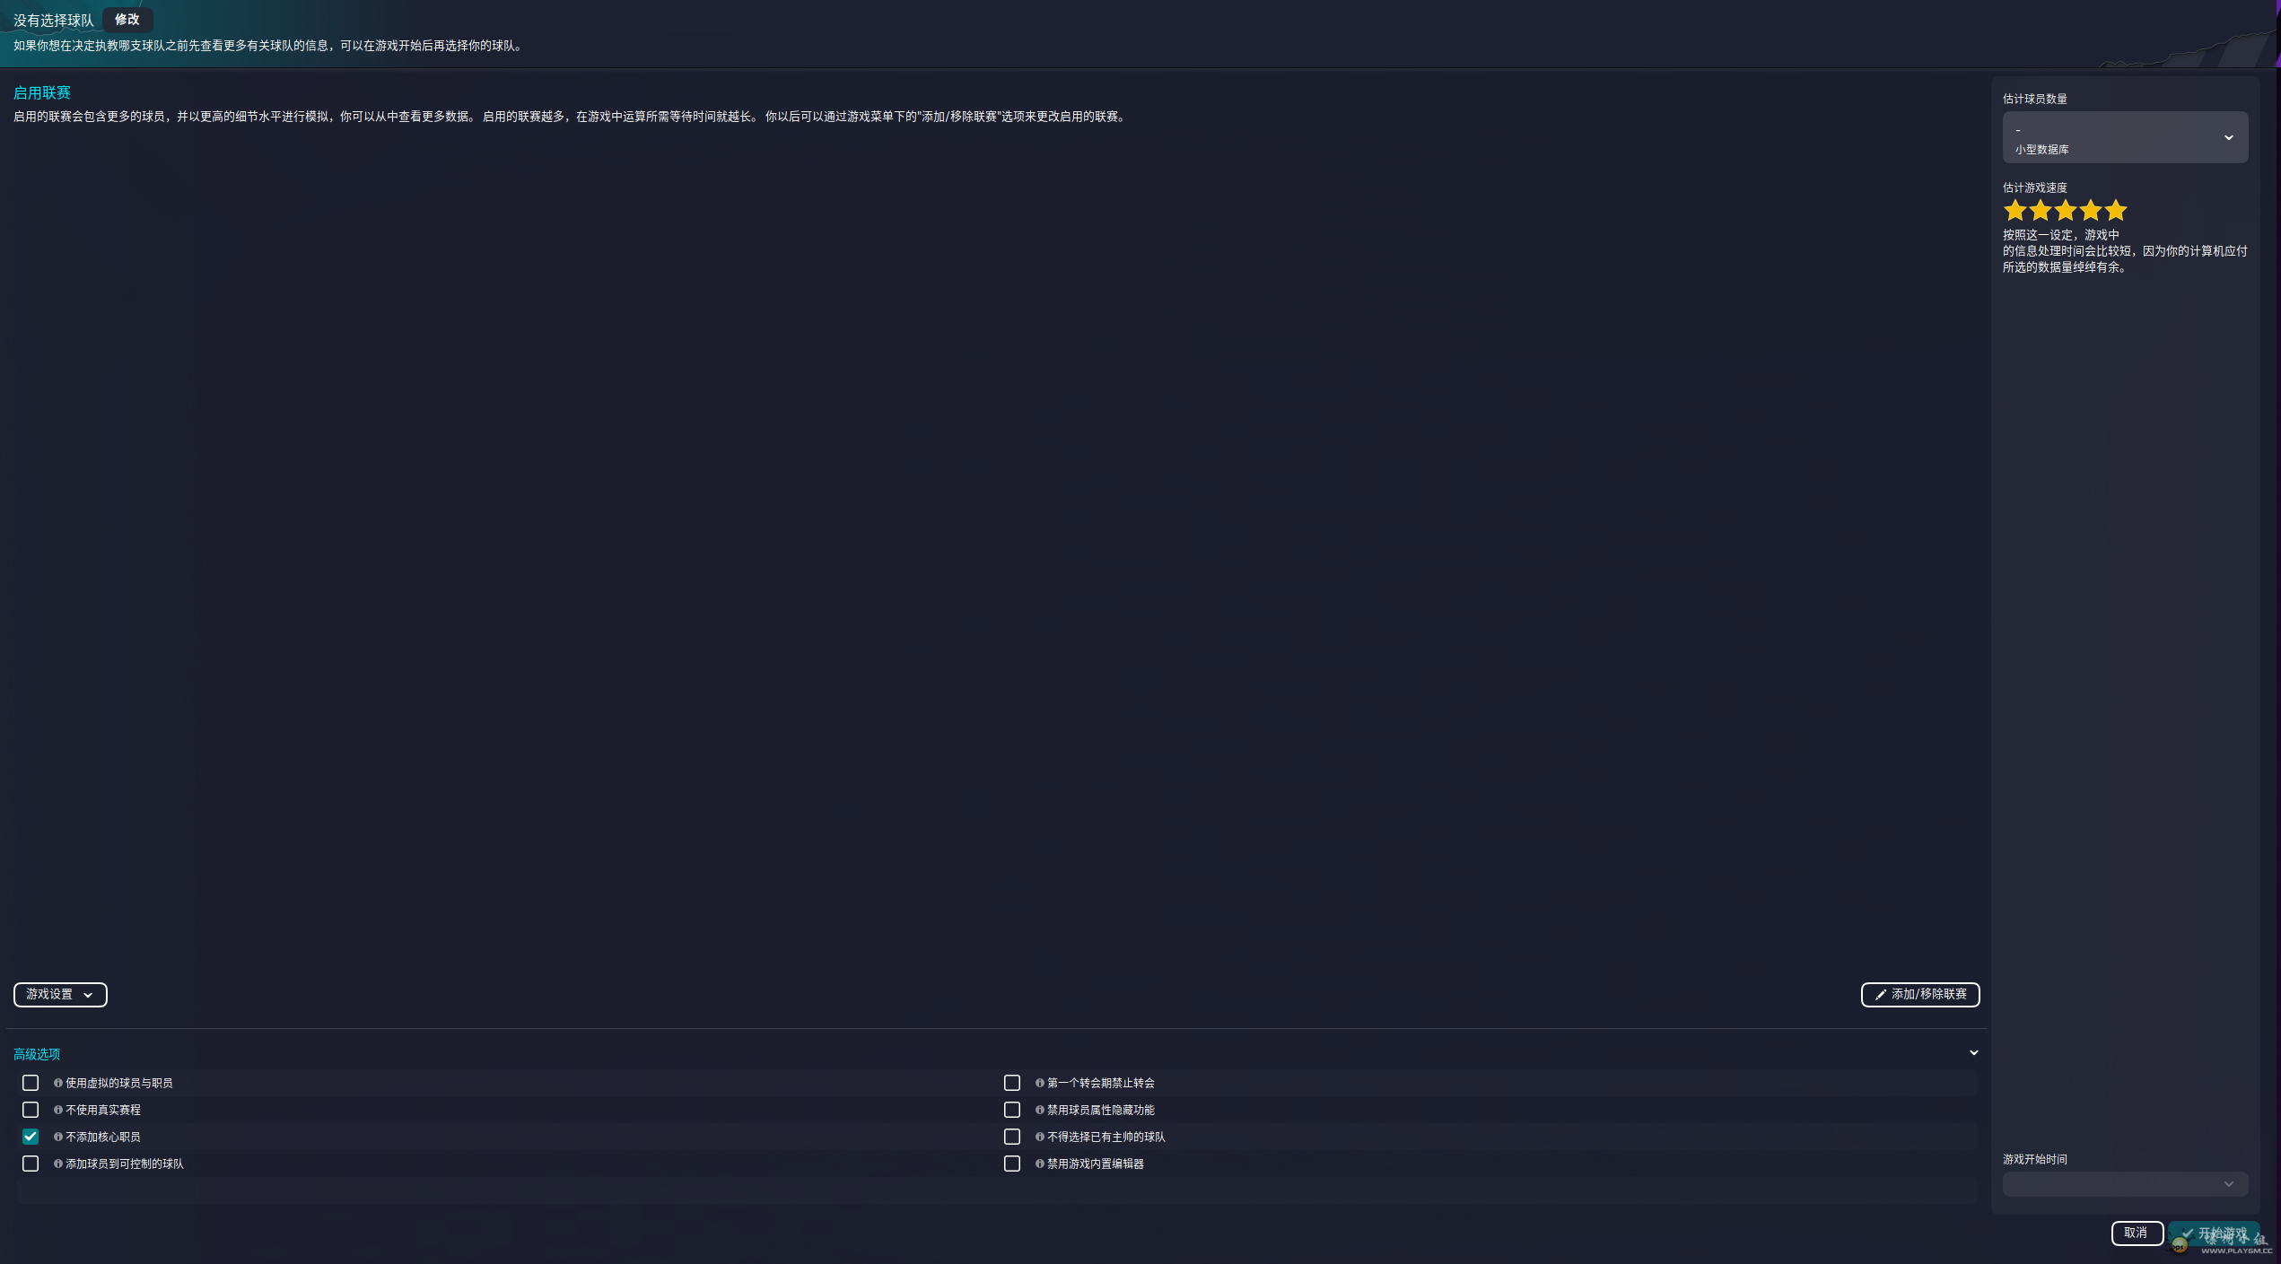Uncheck the 不添加核心职员 checkbox
The width and height of the screenshot is (2281, 1264).
(x=31, y=1137)
